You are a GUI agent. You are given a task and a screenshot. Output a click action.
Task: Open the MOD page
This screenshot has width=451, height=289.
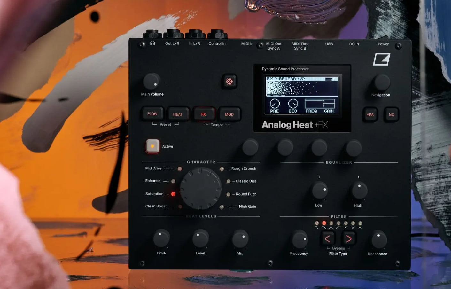(x=229, y=114)
